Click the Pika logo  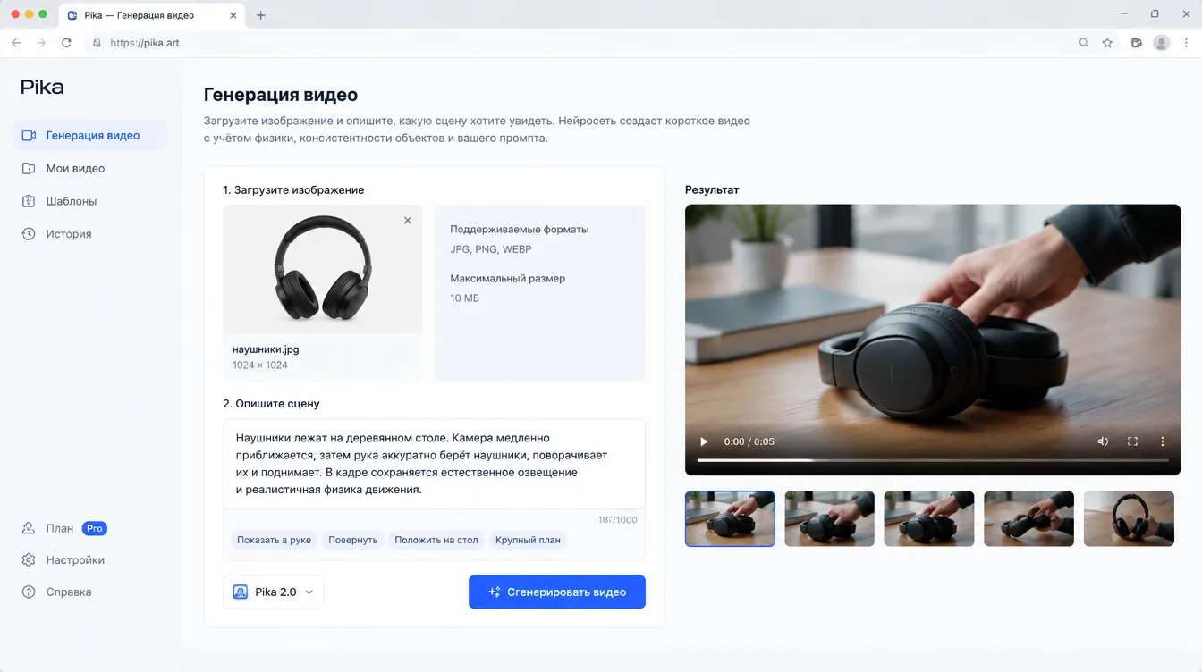[42, 87]
